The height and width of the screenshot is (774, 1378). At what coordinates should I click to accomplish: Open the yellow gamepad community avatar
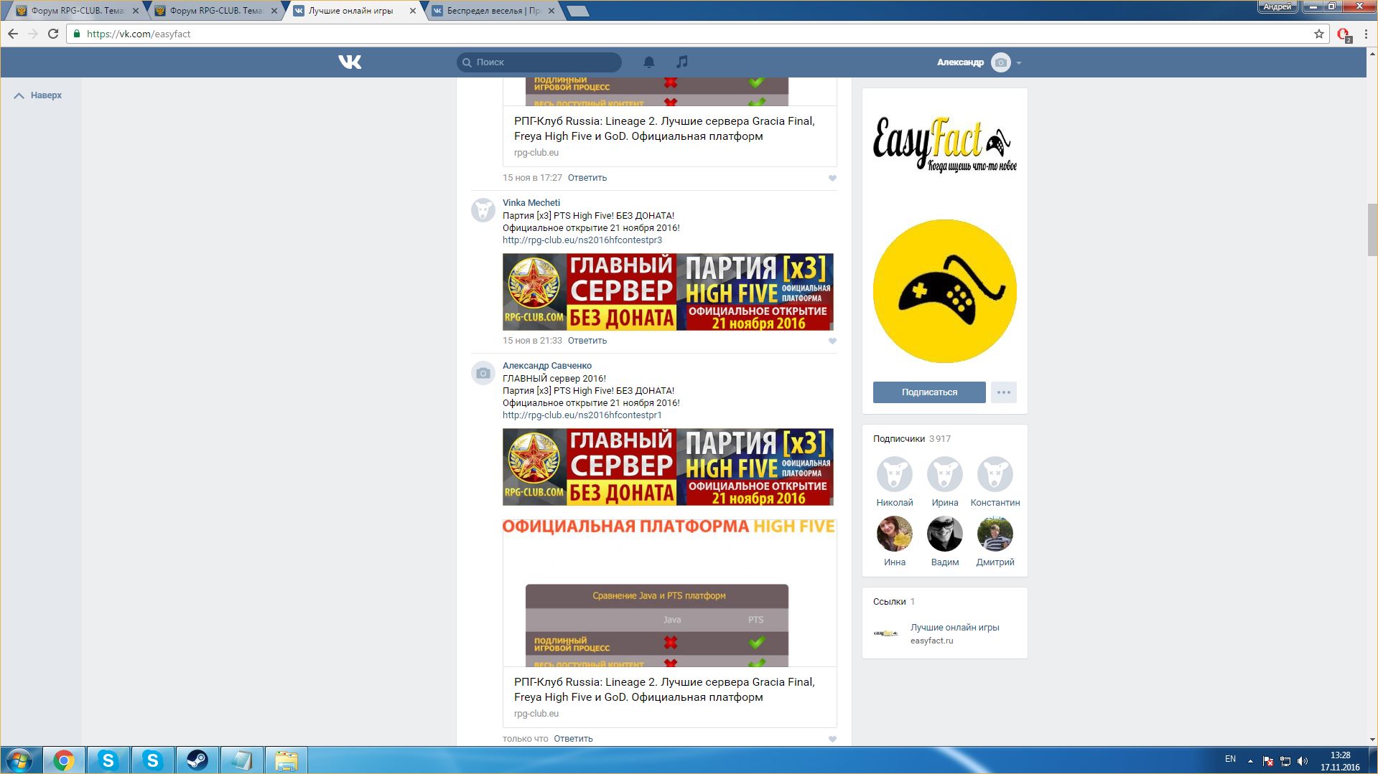(945, 291)
